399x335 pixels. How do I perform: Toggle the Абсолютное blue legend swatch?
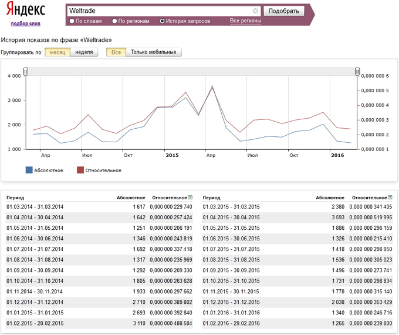29,170
